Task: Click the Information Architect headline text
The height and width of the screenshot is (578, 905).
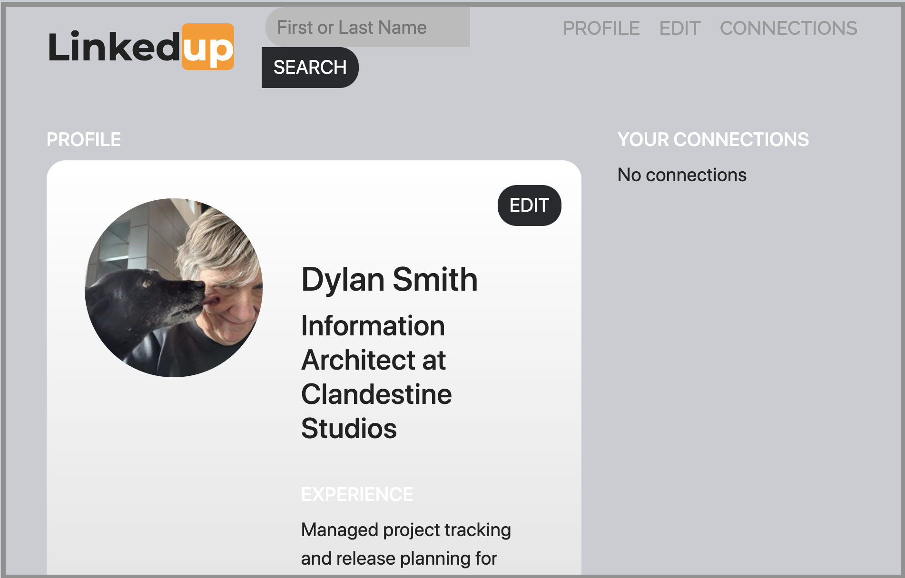Action: 373,343
